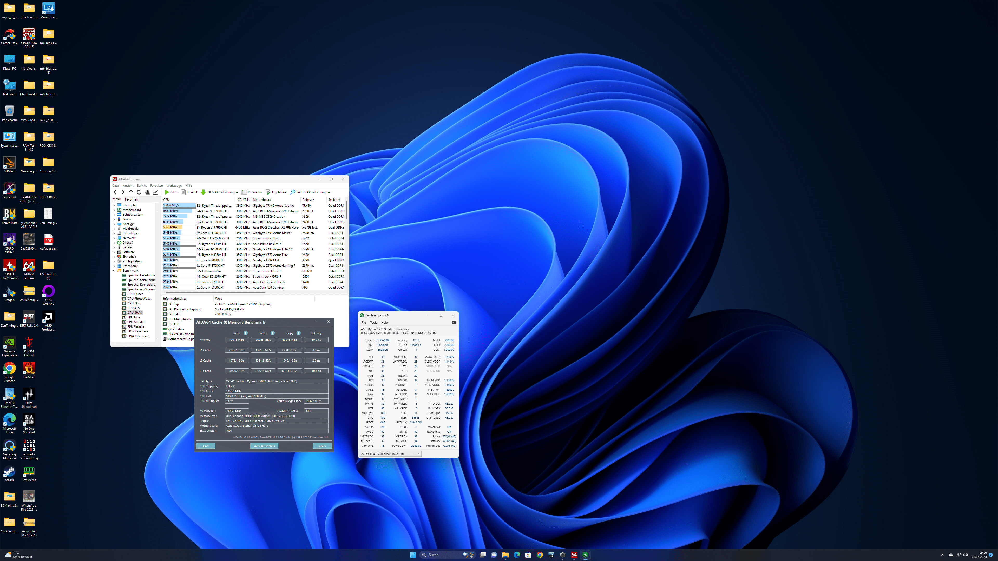The height and width of the screenshot is (561, 998).
Task: Click Close button in benchmark dialog
Action: 322,446
